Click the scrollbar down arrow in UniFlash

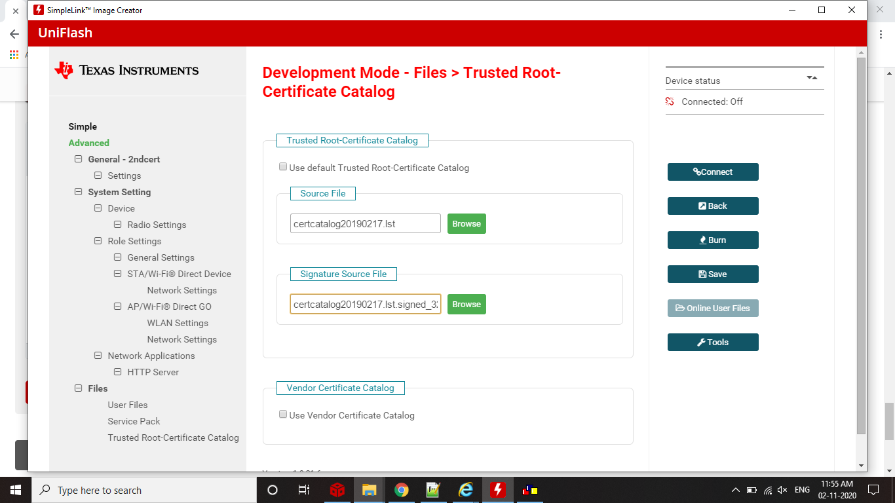pyautogui.click(x=861, y=466)
